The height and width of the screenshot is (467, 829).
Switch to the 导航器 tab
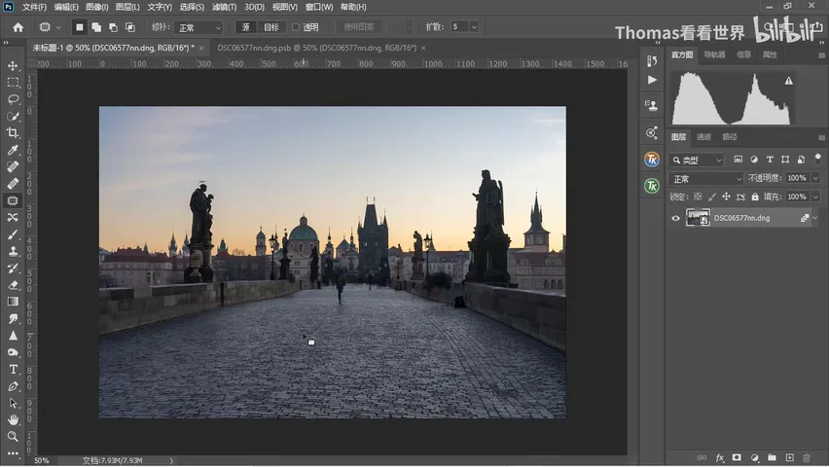click(714, 54)
